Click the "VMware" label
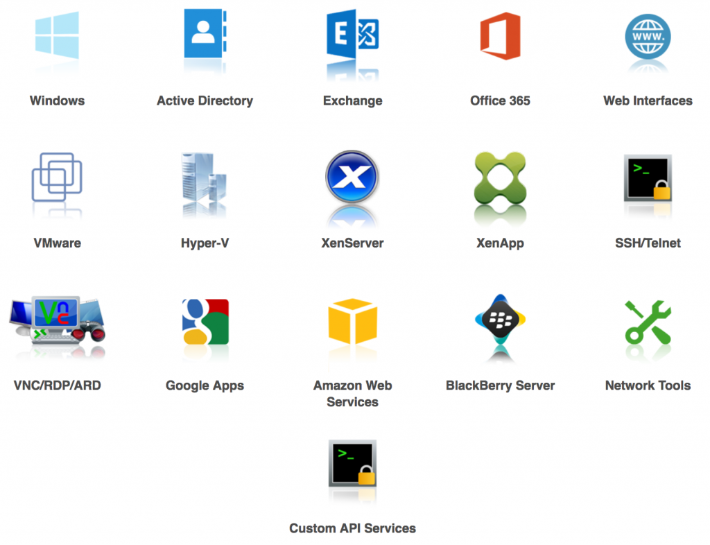This screenshot has width=710, height=545. point(57,243)
